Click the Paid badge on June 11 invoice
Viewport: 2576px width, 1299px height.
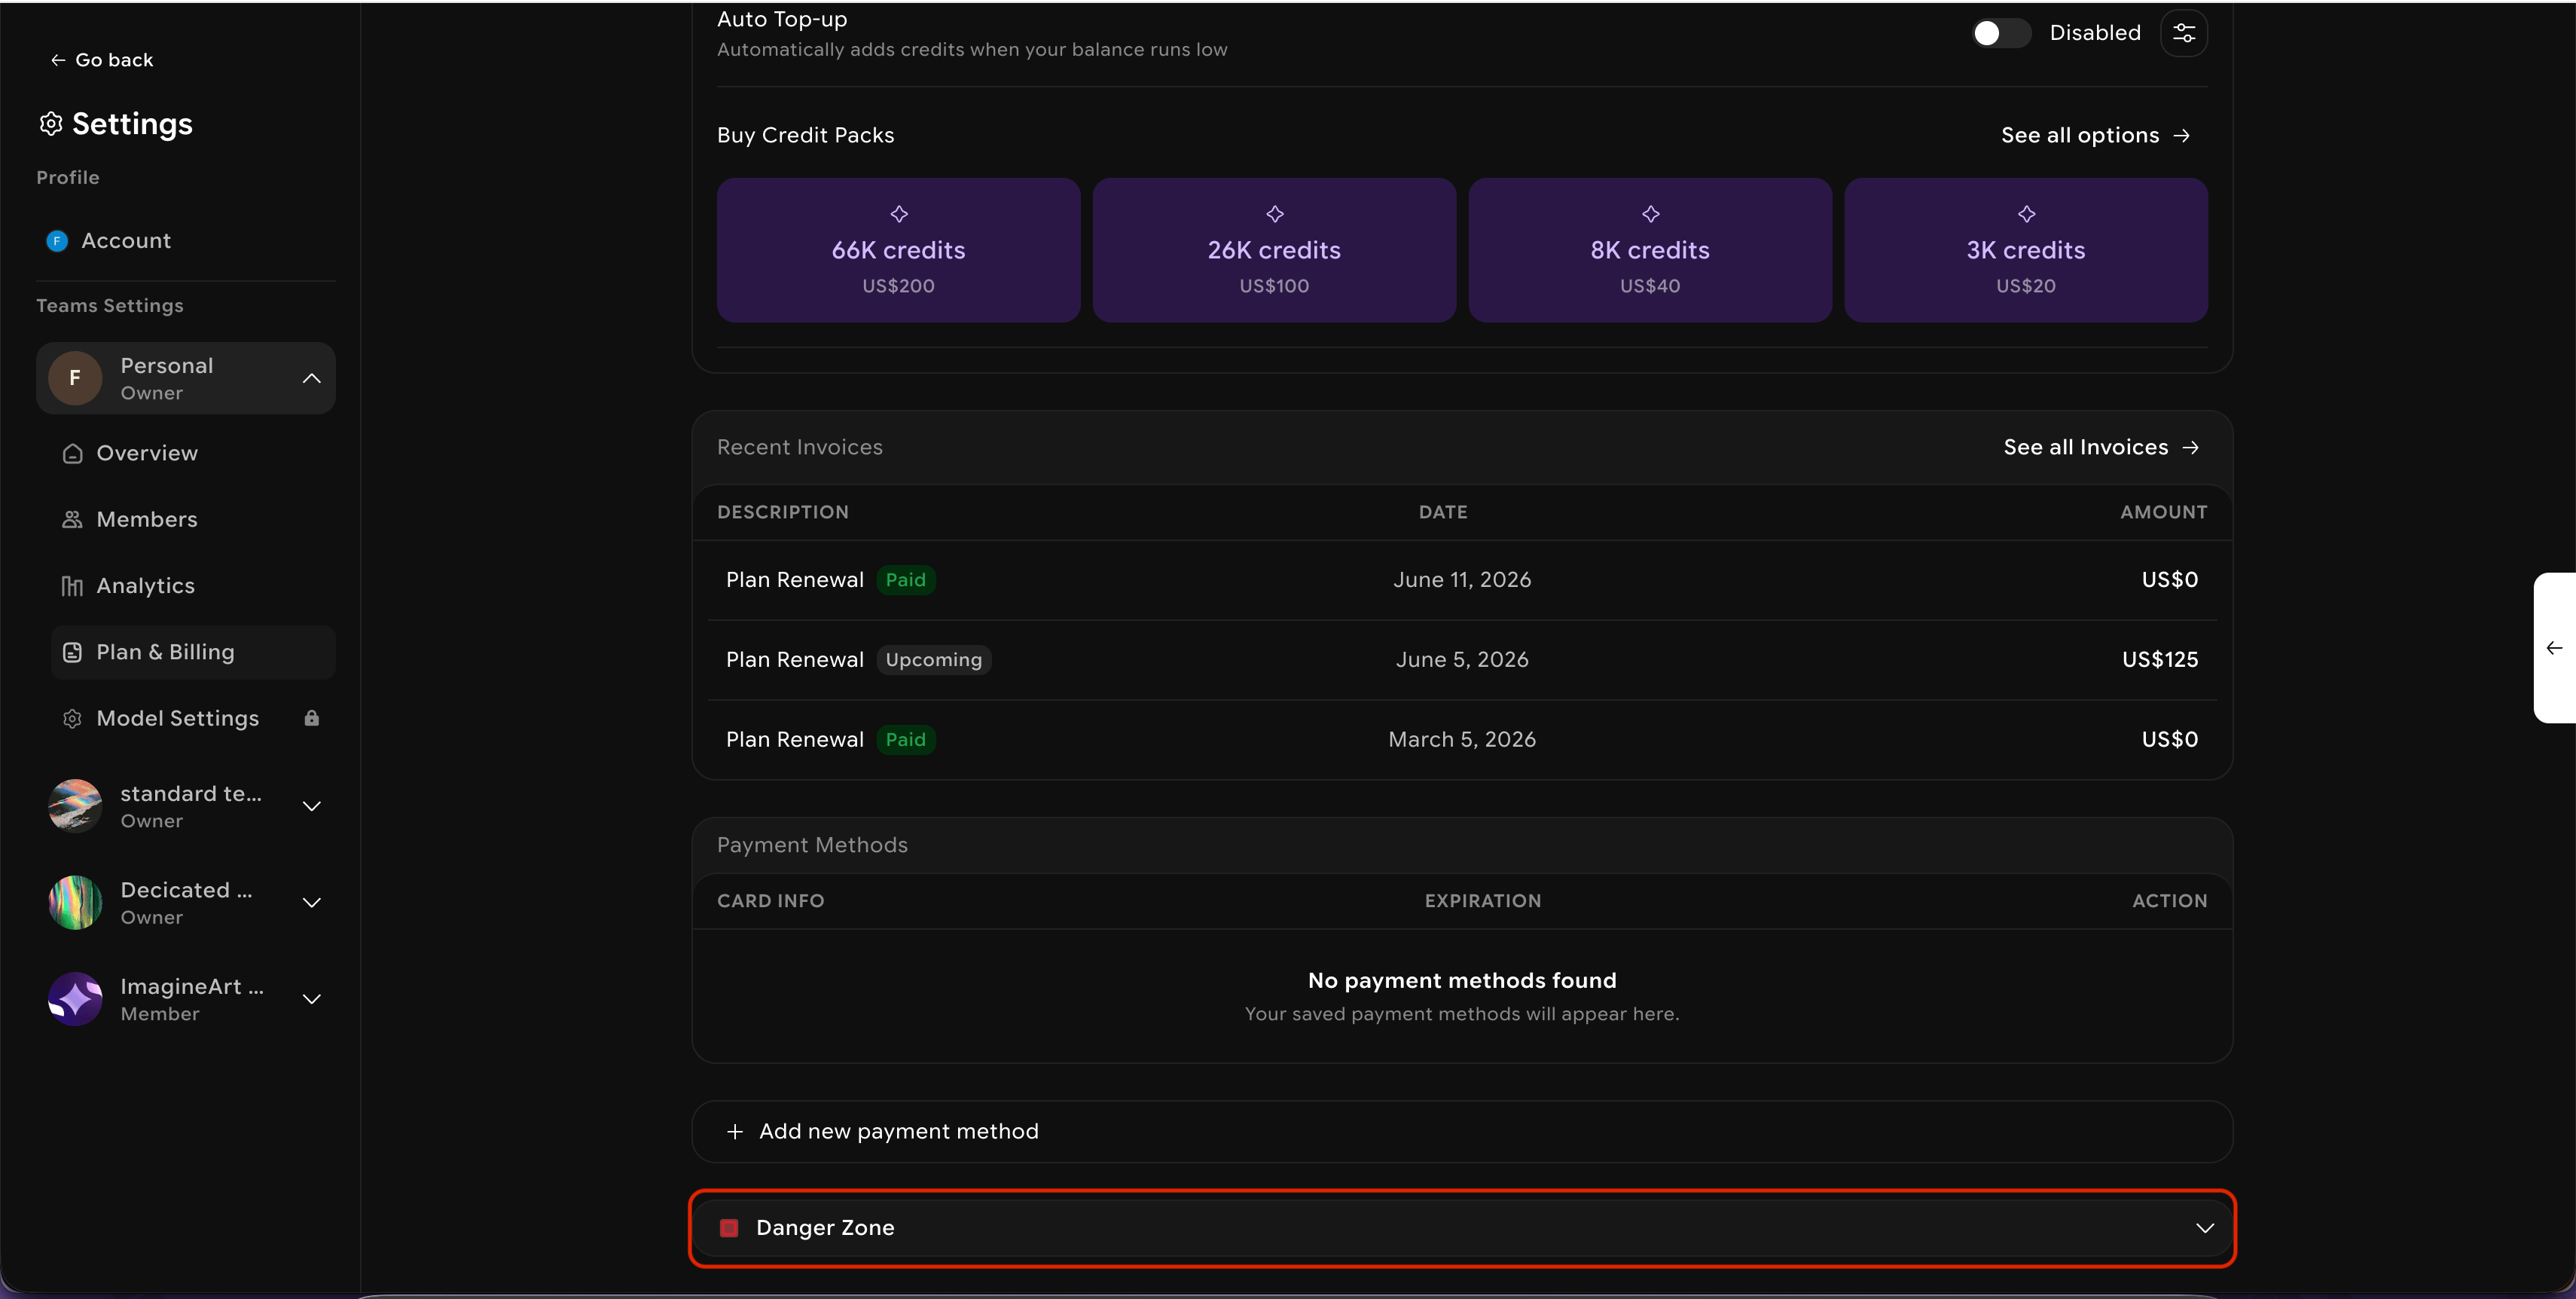click(x=906, y=580)
